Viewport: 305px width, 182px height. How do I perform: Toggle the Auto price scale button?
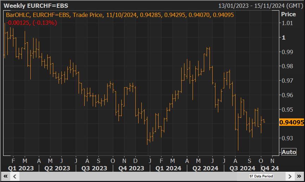coord(289,152)
